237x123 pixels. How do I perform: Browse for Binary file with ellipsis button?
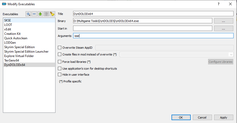pyautogui.click(x=224, y=21)
